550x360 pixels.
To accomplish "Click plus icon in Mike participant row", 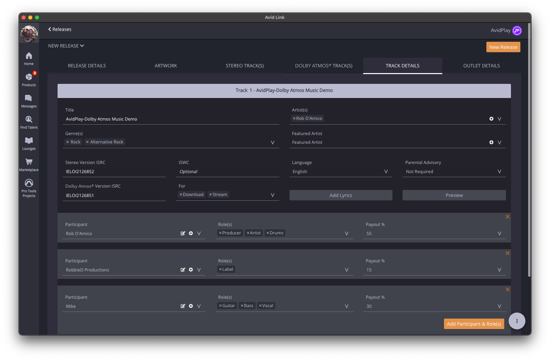I will pyautogui.click(x=191, y=306).
